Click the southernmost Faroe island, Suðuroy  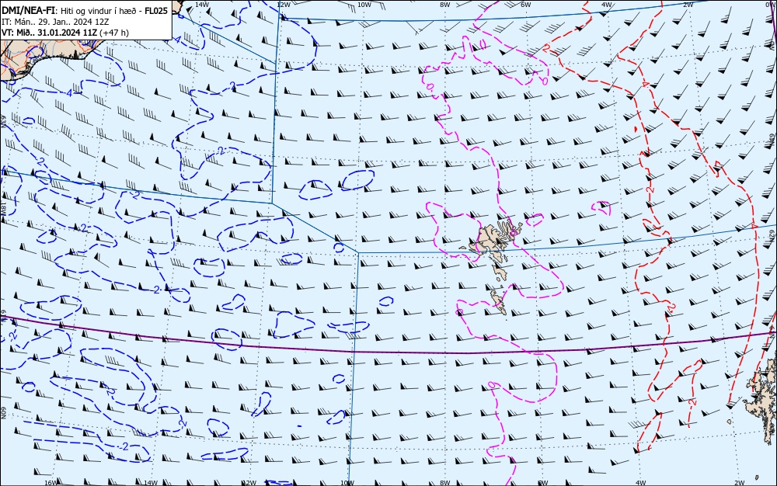pyautogui.click(x=499, y=302)
